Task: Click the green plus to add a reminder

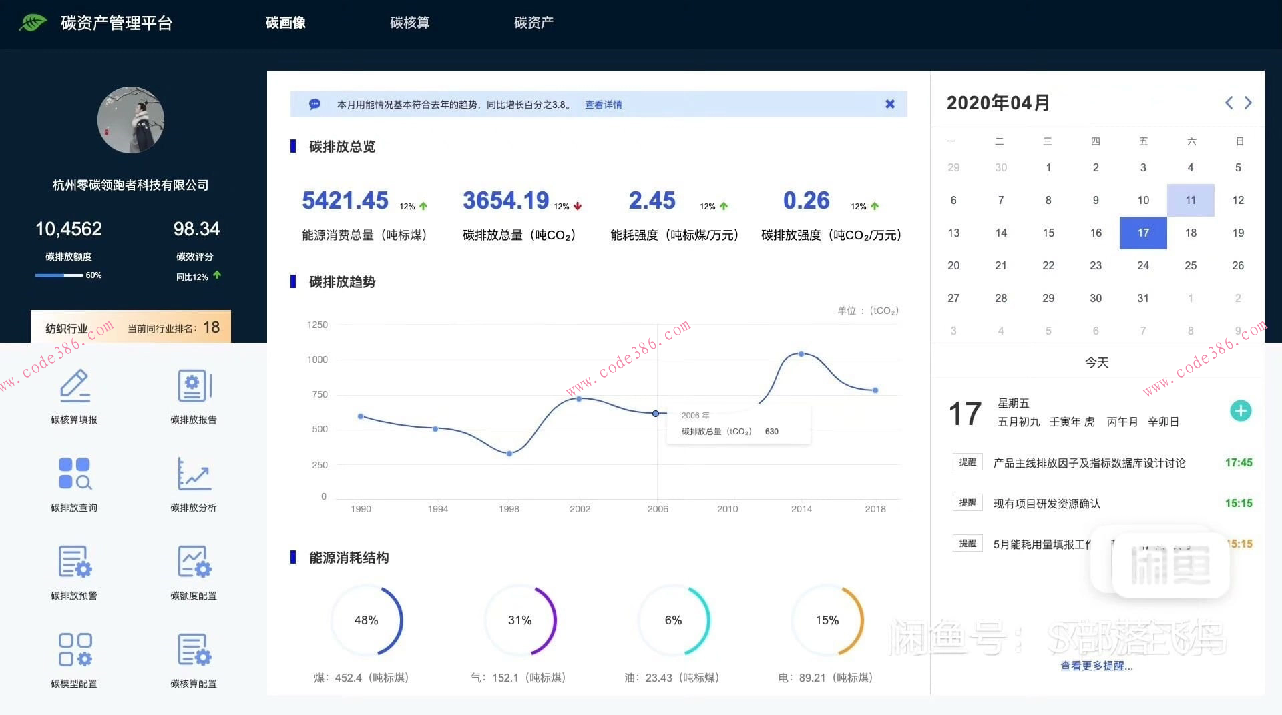Action: tap(1241, 411)
